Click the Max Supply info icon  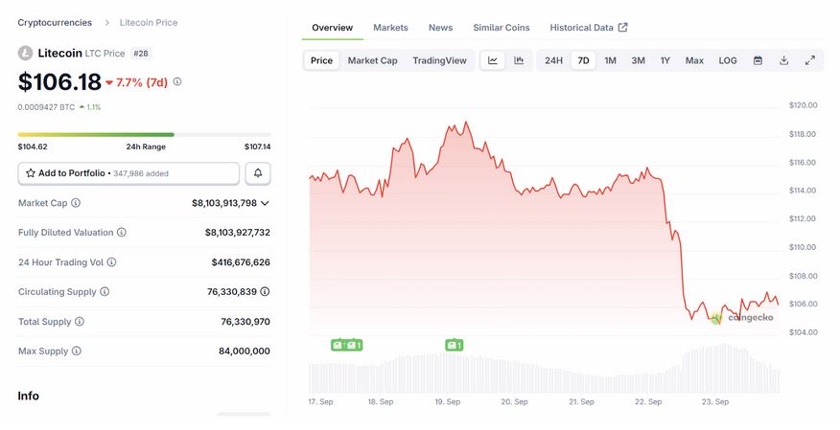click(x=76, y=351)
